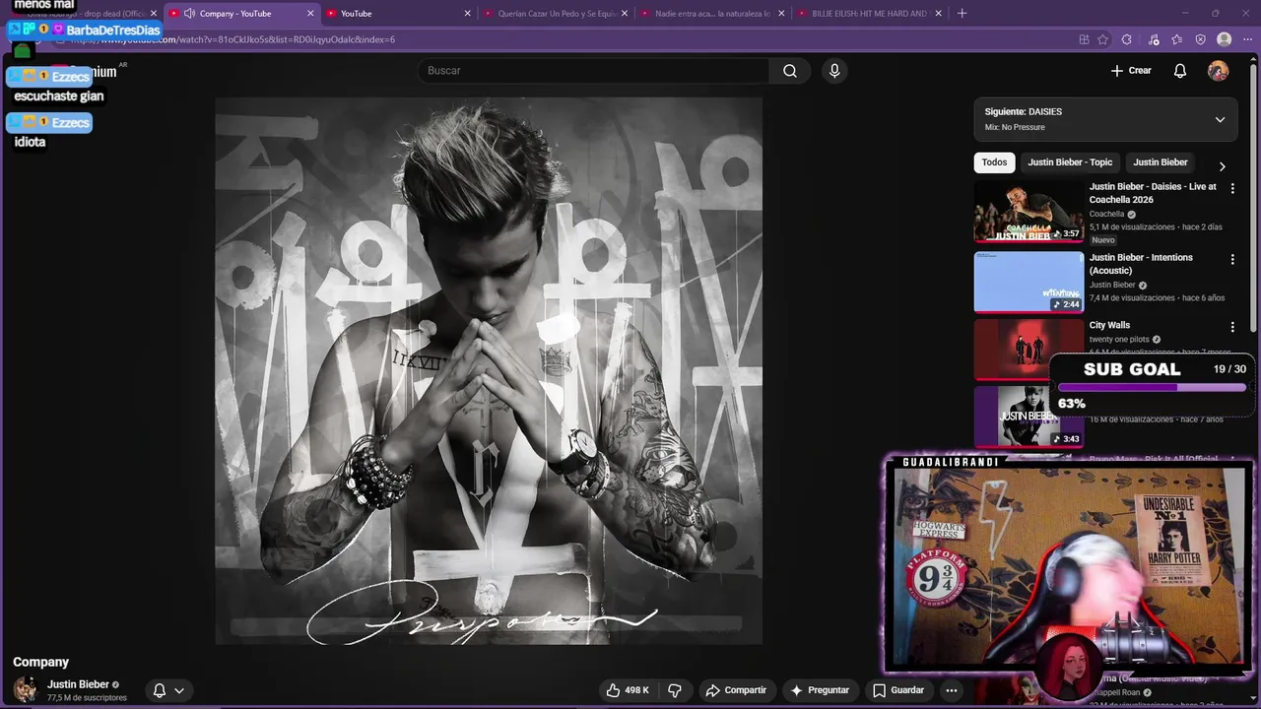Open the Edge settings and more menu
The image size is (1261, 709).
pos(1246,39)
